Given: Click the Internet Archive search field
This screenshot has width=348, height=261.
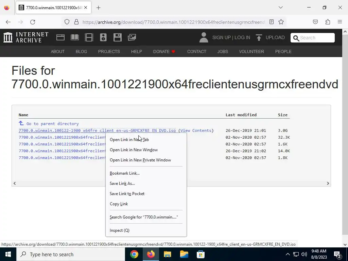Looking at the screenshot, I should [x=313, y=38].
